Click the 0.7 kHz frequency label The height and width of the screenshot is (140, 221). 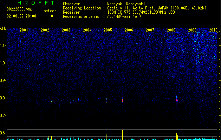click(x=3, y=115)
